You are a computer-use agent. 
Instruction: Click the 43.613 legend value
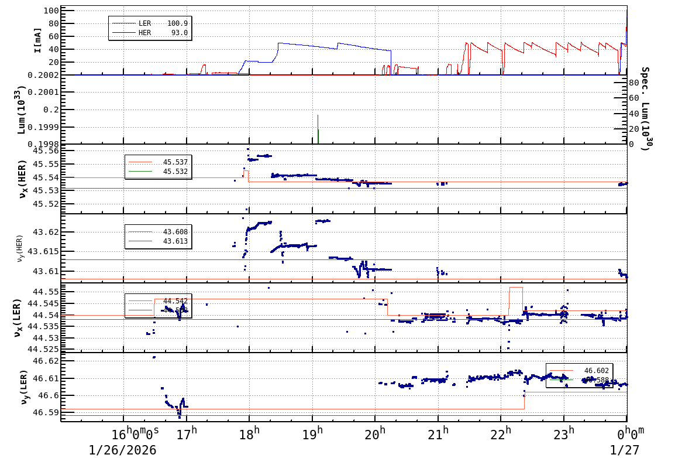point(175,241)
